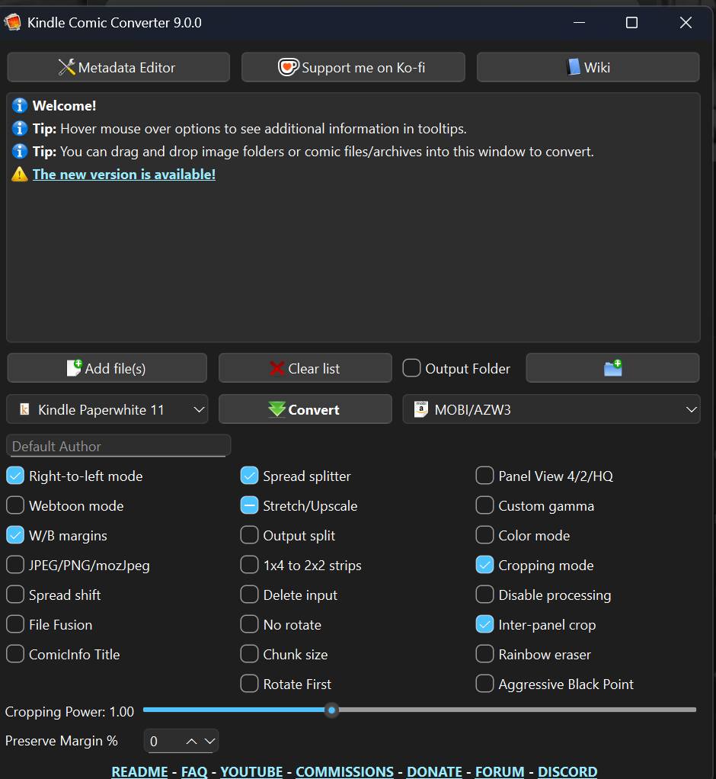Viewport: 716px width, 779px height.
Task: Expand the Kindle Paperwhite 11 device dropdown
Action: click(x=199, y=409)
